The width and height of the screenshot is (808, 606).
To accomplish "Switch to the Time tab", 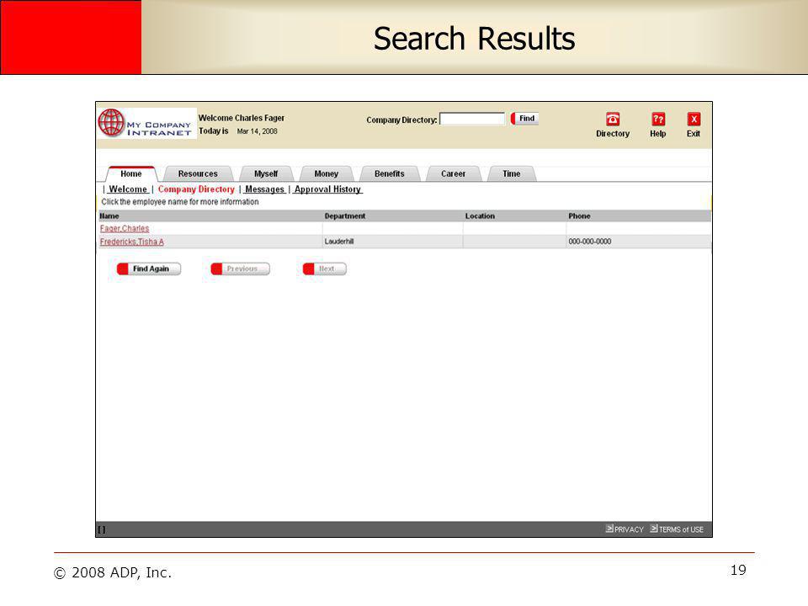I will (512, 173).
